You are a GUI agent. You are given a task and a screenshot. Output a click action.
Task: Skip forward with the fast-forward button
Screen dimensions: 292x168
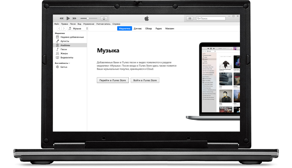click(75, 18)
